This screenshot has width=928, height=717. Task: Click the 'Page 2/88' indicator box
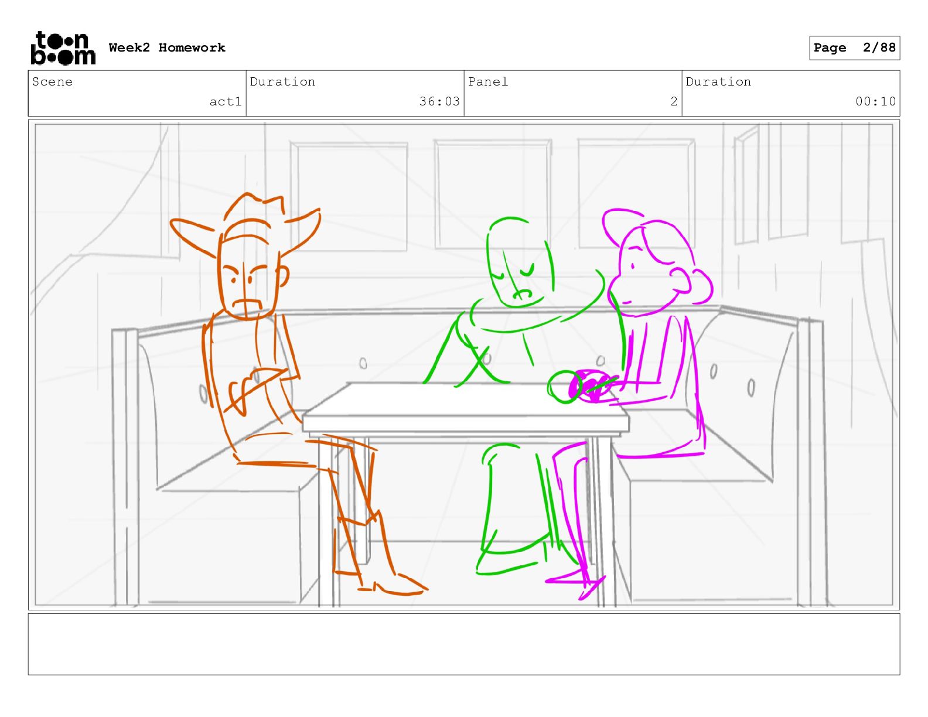pyautogui.click(x=854, y=48)
